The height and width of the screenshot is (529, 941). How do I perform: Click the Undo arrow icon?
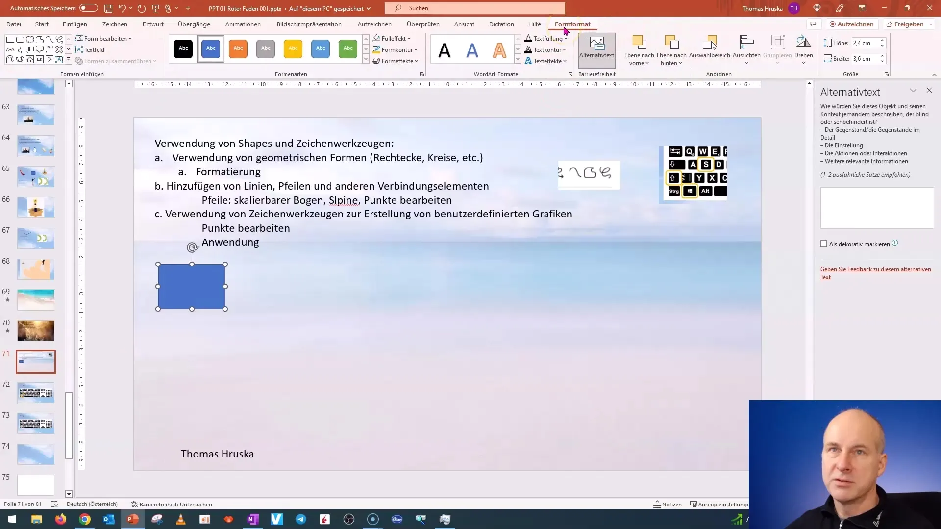122,8
